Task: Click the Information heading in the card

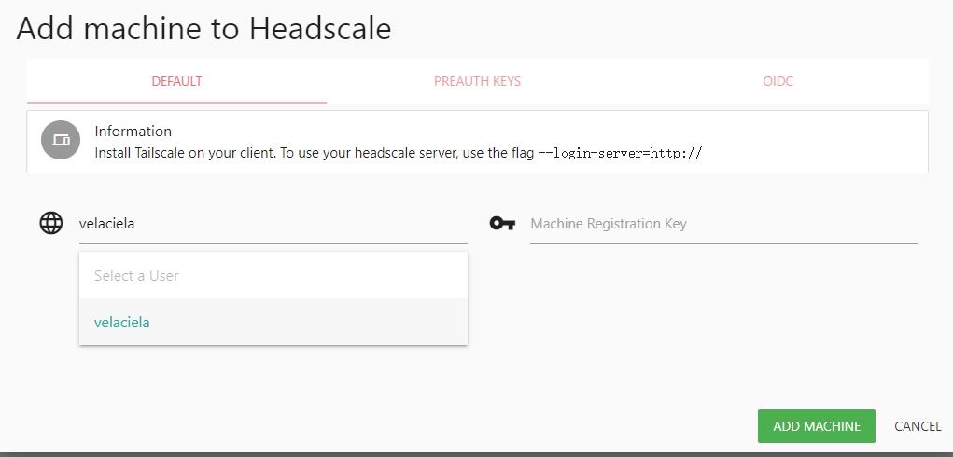Action: coord(133,132)
